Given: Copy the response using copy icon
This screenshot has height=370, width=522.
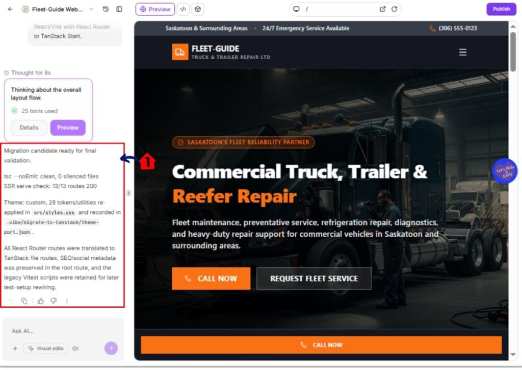Looking at the screenshot, I should coord(24,301).
